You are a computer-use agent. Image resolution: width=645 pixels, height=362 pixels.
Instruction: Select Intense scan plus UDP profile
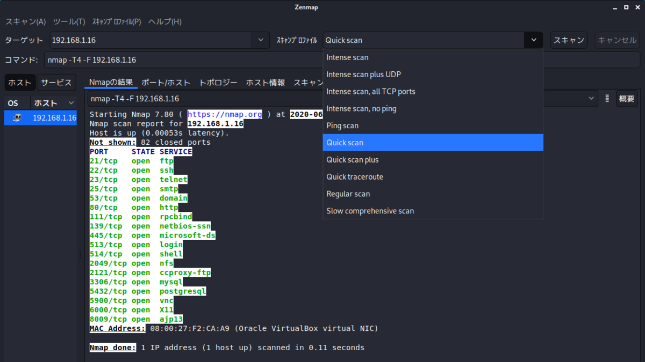click(433, 75)
